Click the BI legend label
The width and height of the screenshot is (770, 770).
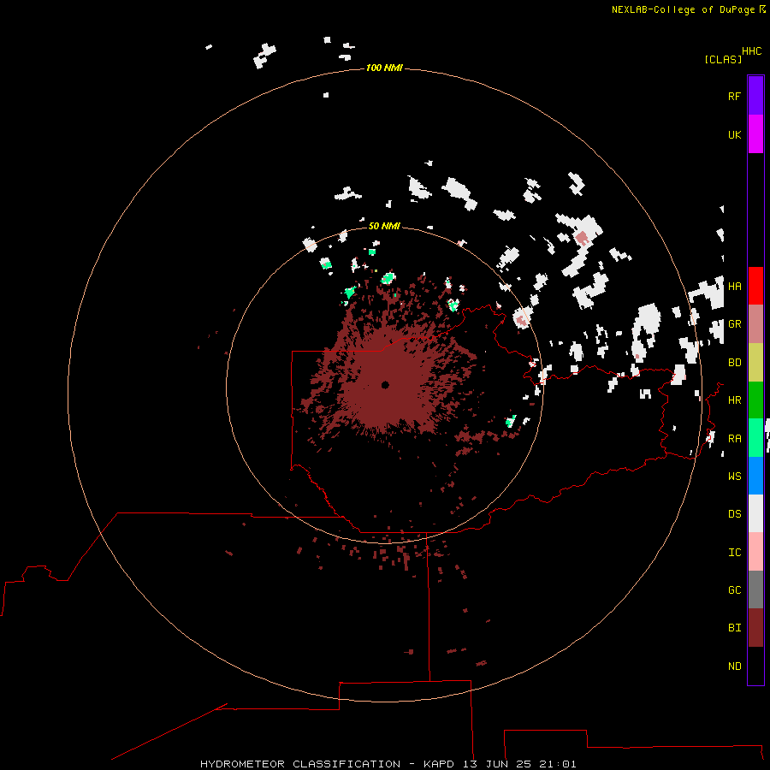pyautogui.click(x=734, y=628)
